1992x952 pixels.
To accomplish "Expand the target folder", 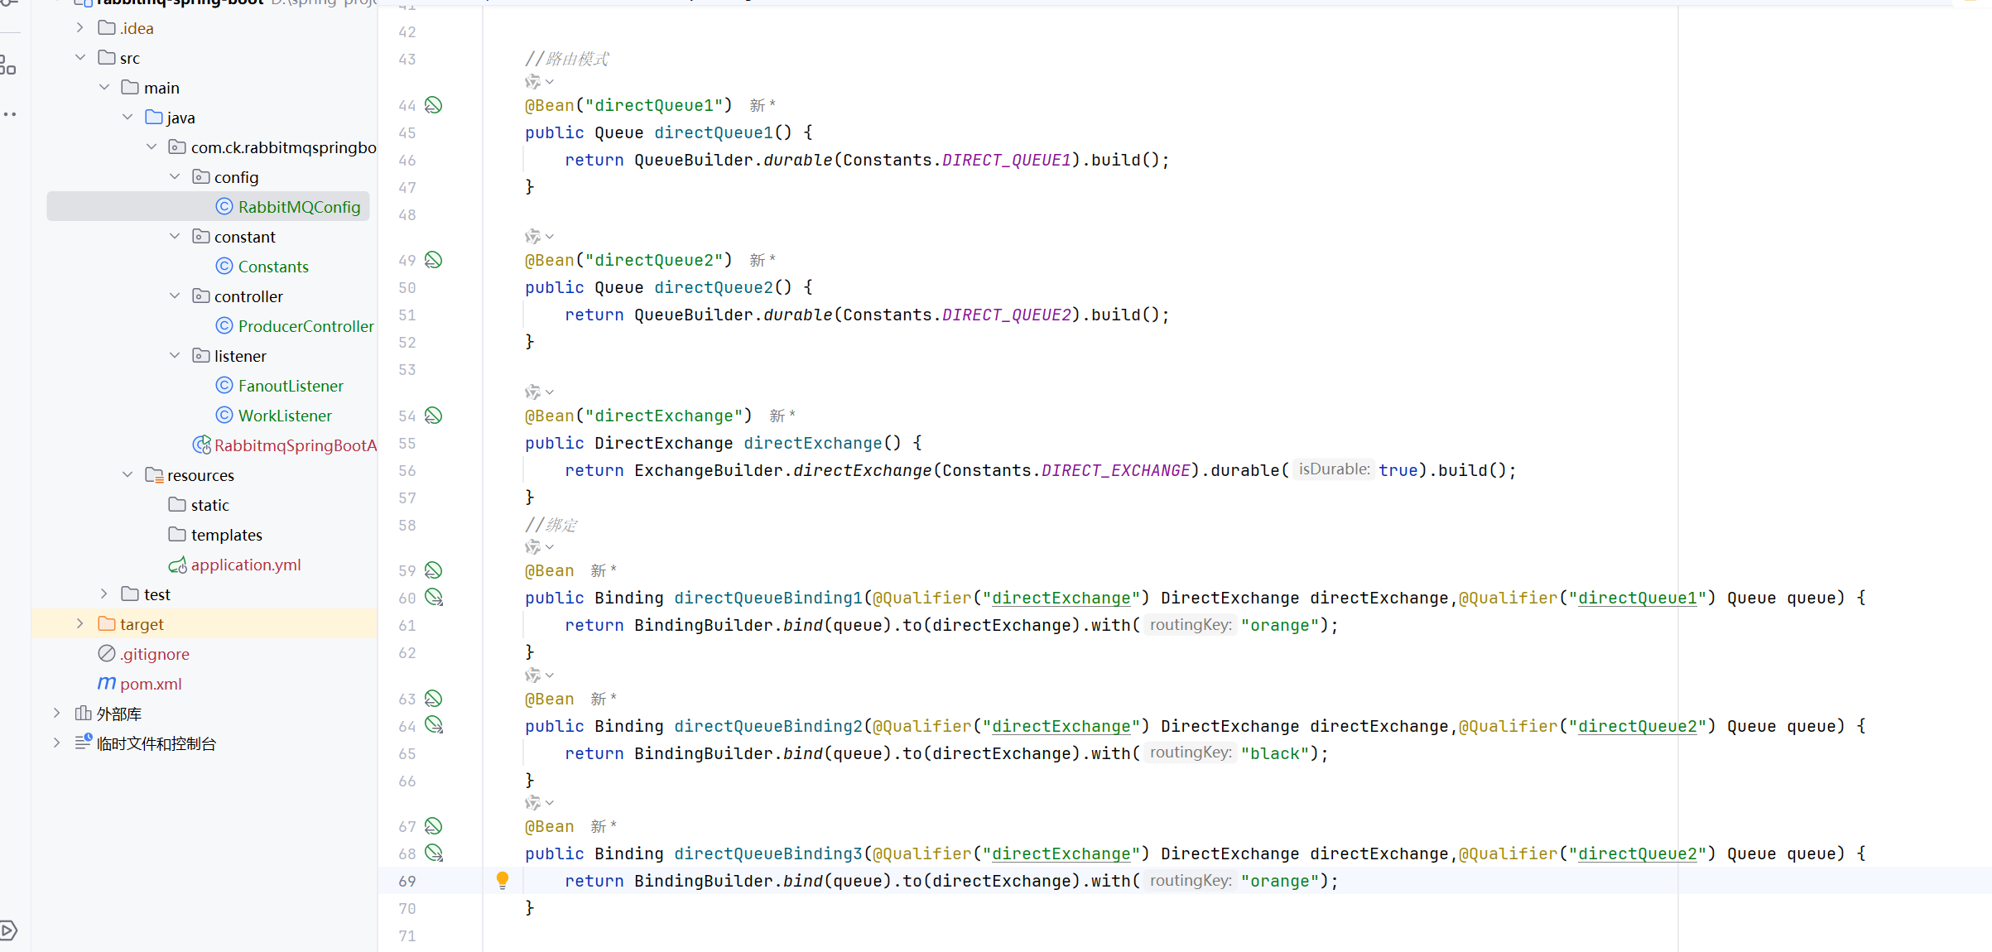I will point(80,624).
